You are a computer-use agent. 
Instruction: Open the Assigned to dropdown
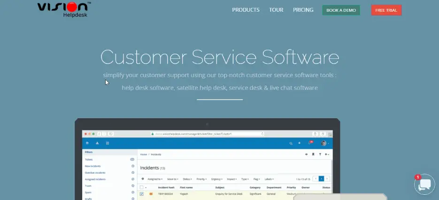[155, 179]
